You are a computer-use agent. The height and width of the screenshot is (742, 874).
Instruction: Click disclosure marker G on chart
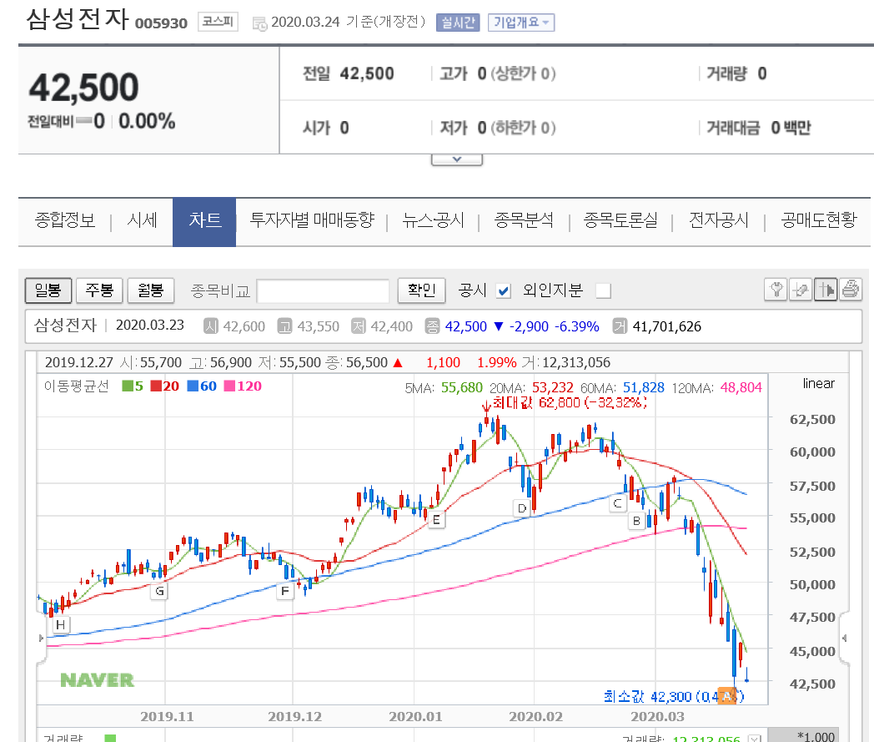[160, 591]
